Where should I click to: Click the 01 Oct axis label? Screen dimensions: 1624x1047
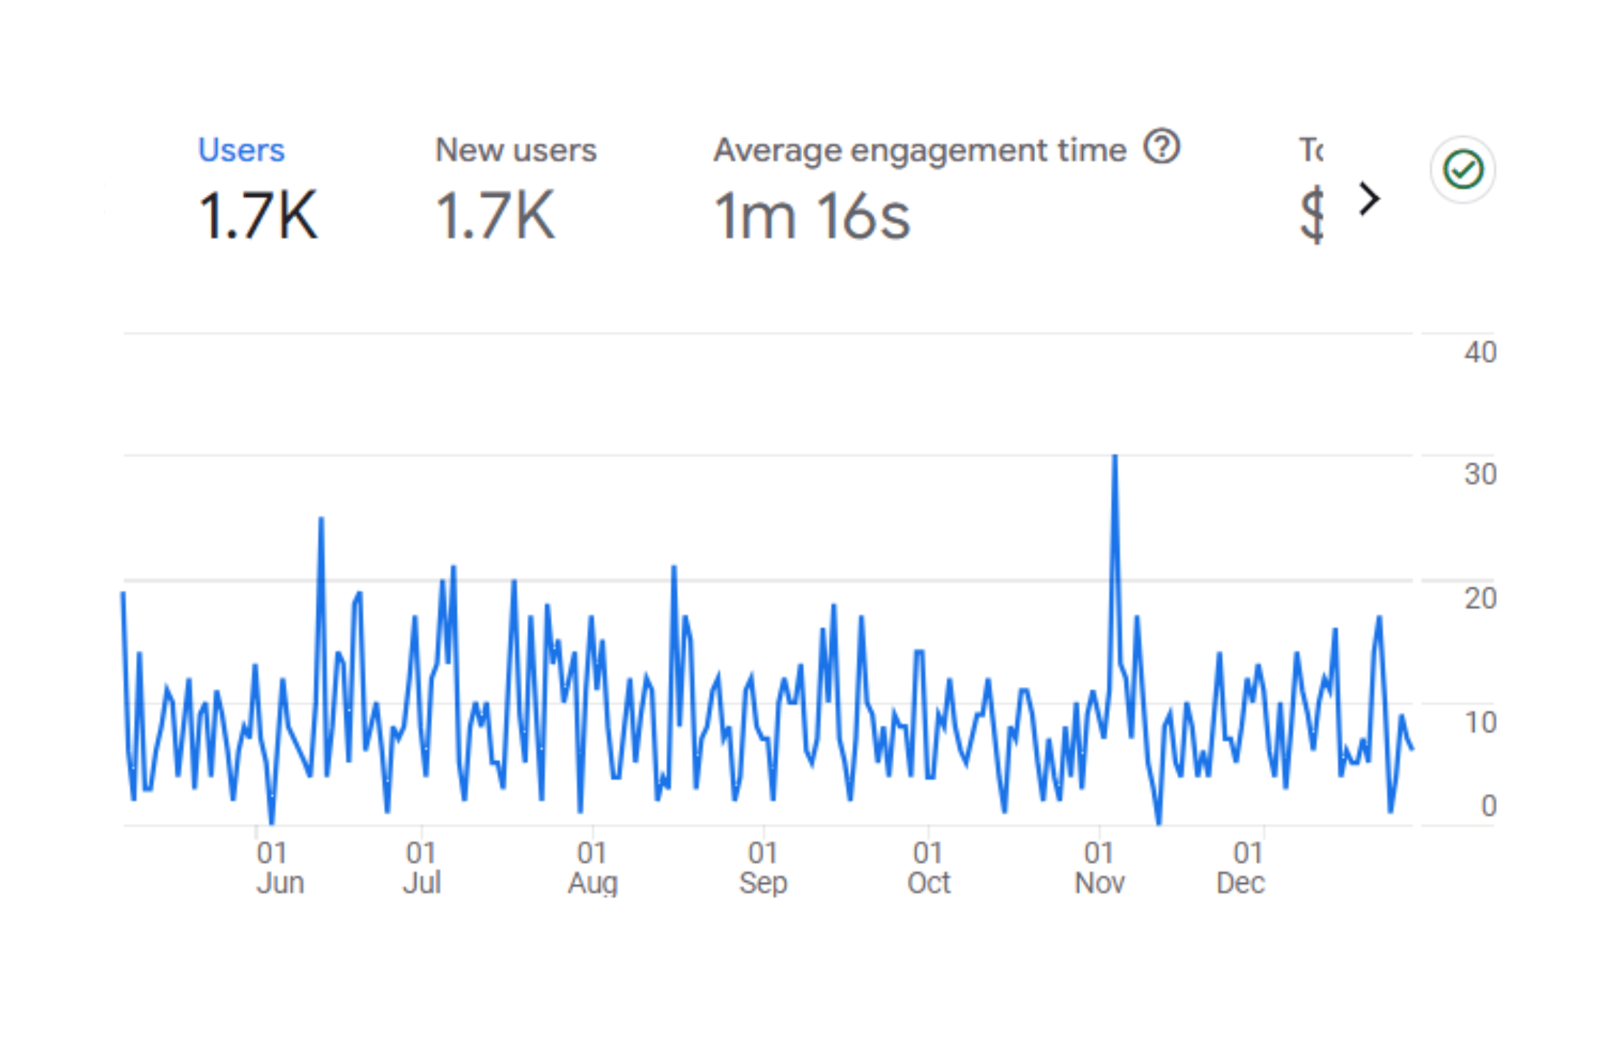pyautogui.click(x=929, y=868)
